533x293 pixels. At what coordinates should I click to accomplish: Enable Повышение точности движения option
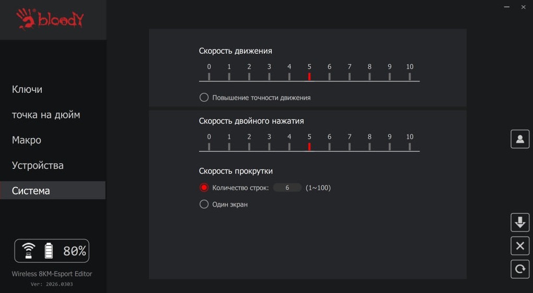[x=204, y=97]
